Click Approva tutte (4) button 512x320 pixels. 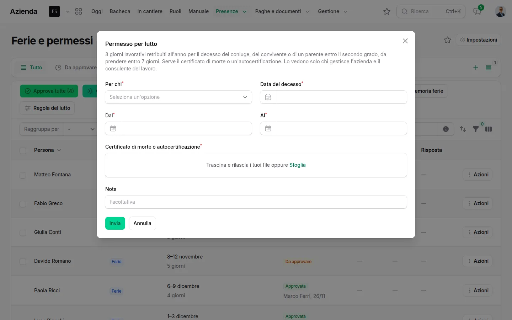[x=49, y=91]
